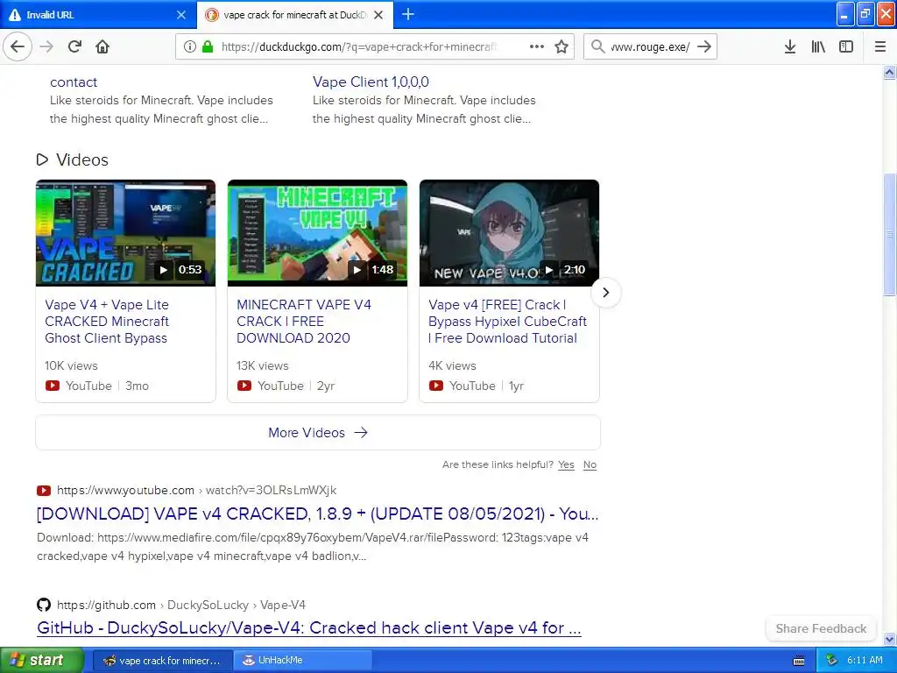Show site information icon in address bar
Image resolution: width=897 pixels, height=673 pixels.
click(x=190, y=46)
